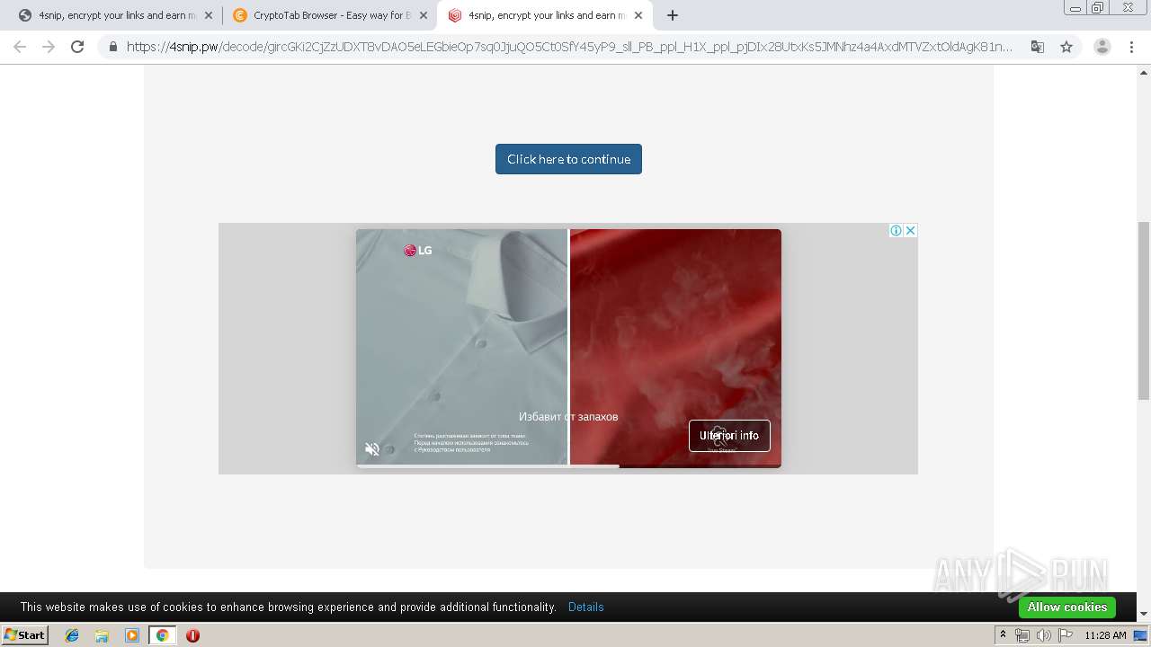
Task: Click the 'Ulteriori info' ad button
Action: (729, 436)
